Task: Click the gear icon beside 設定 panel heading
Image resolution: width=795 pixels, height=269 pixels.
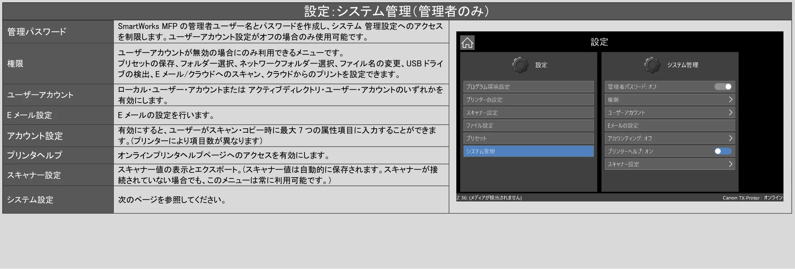Action: pos(520,64)
